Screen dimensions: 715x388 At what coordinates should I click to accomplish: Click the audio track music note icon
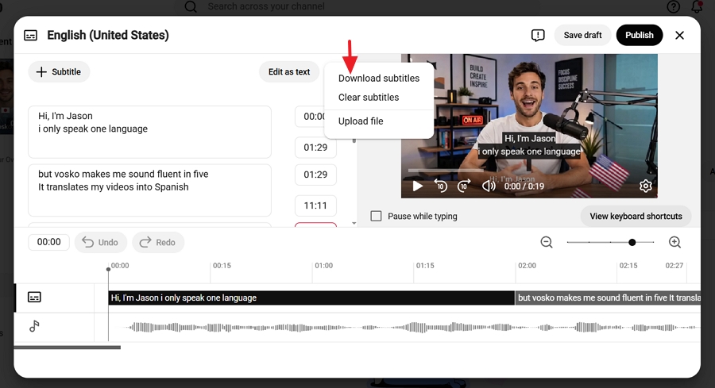[x=34, y=326]
